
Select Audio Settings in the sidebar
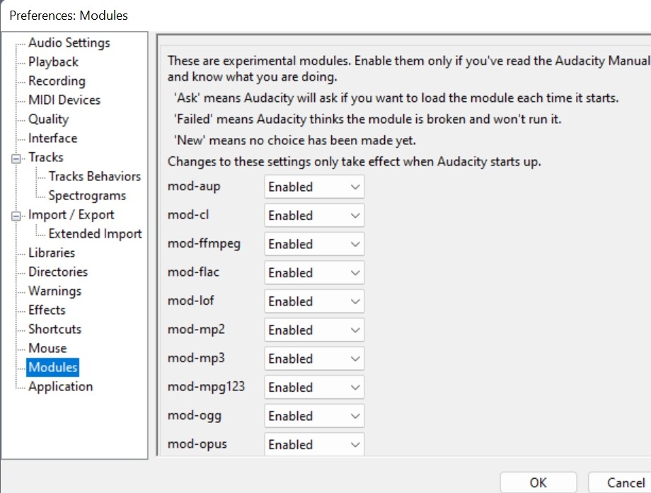coord(69,43)
